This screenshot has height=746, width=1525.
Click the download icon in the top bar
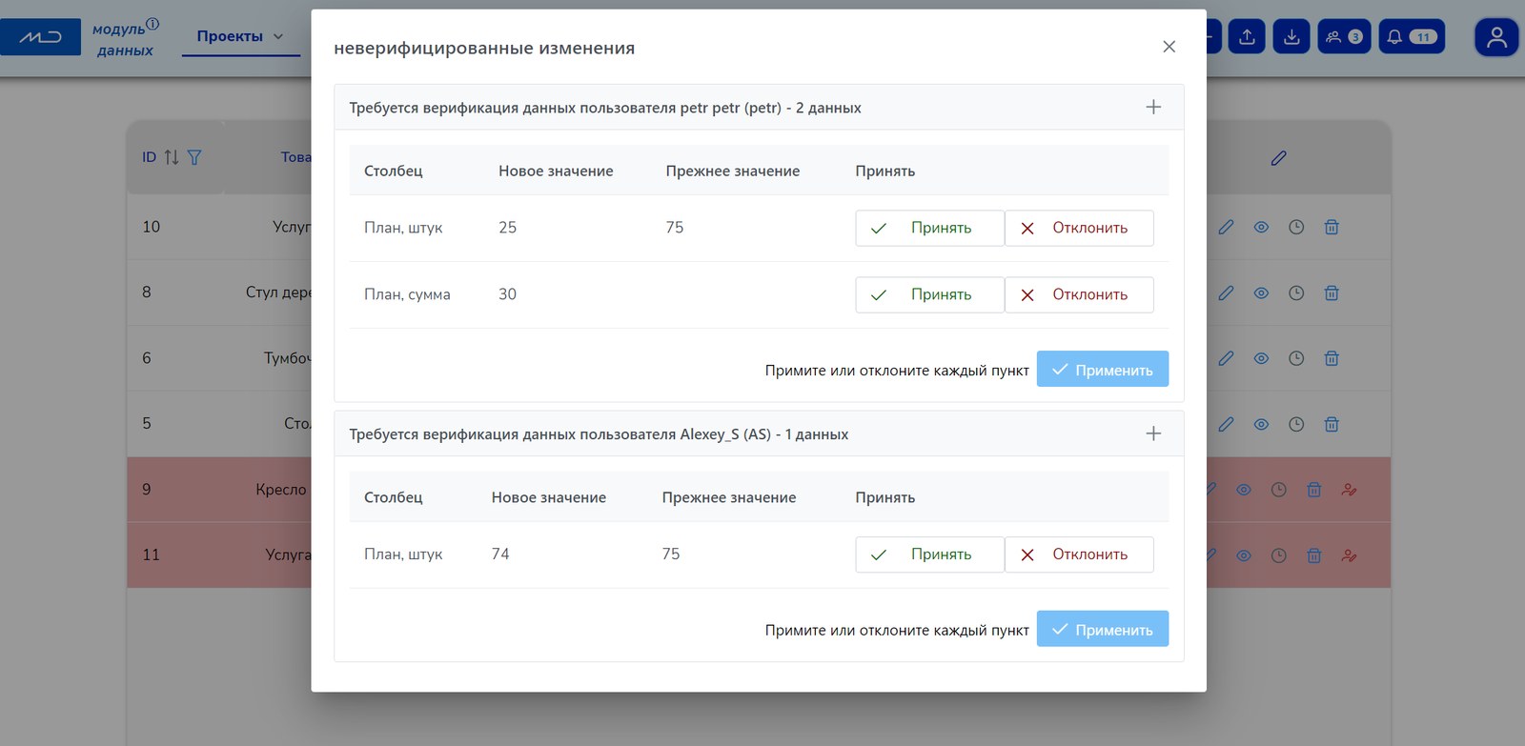click(1291, 37)
